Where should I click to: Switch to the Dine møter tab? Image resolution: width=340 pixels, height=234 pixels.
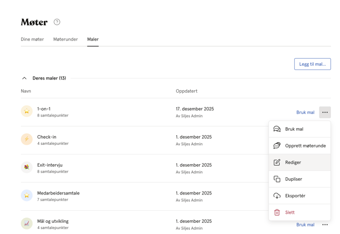32,39
